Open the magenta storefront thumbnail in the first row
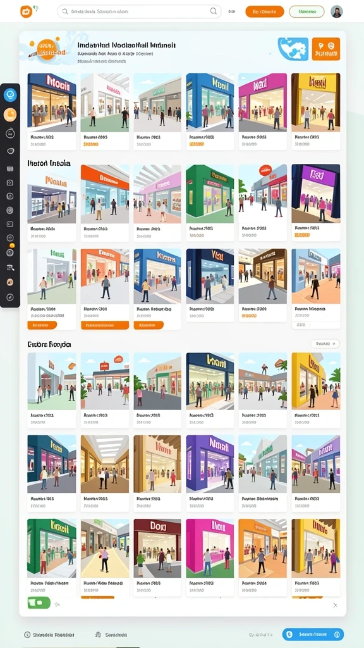Screen dimensions: 364x648 262,102
